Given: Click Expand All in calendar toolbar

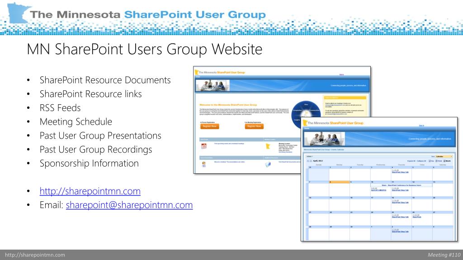Looking at the screenshot, I should point(411,161).
